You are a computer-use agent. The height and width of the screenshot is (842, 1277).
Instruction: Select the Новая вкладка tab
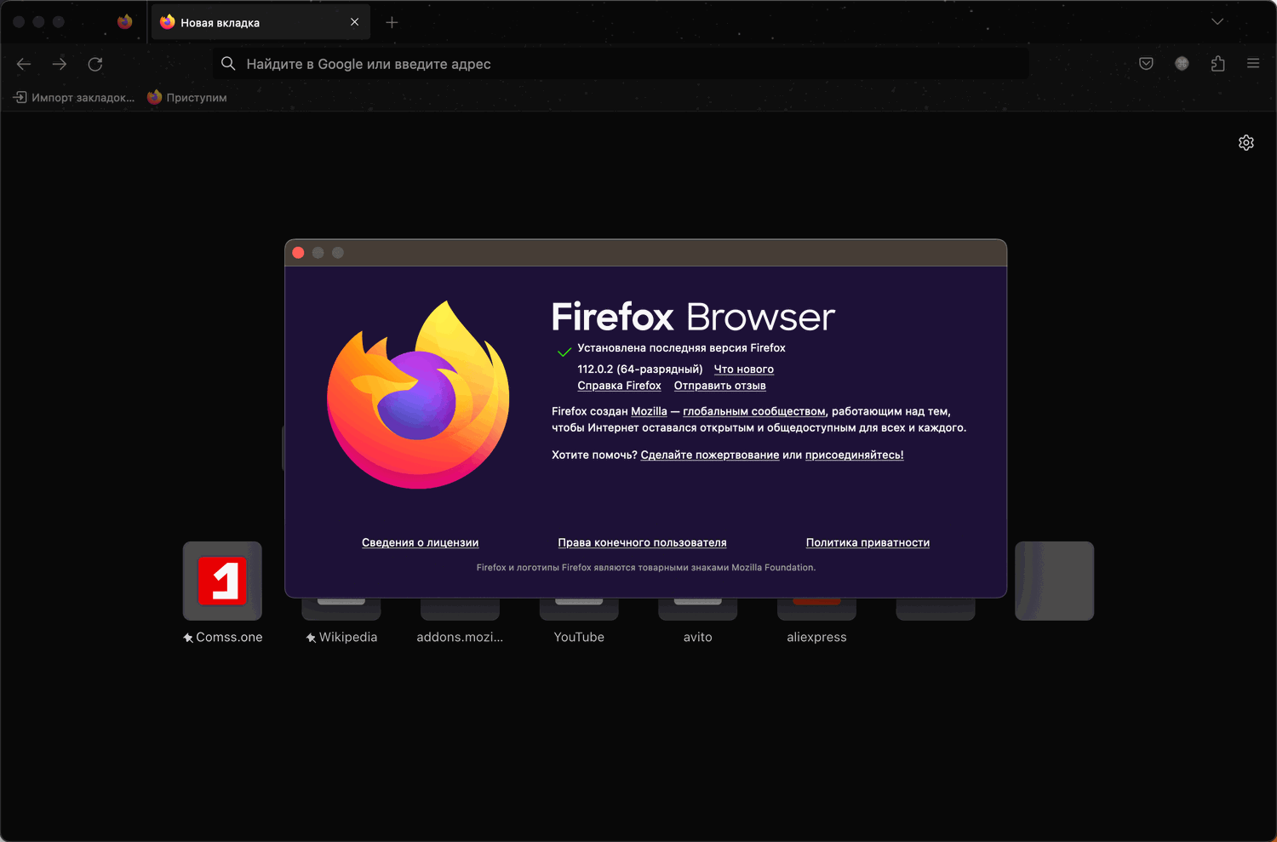click(261, 22)
